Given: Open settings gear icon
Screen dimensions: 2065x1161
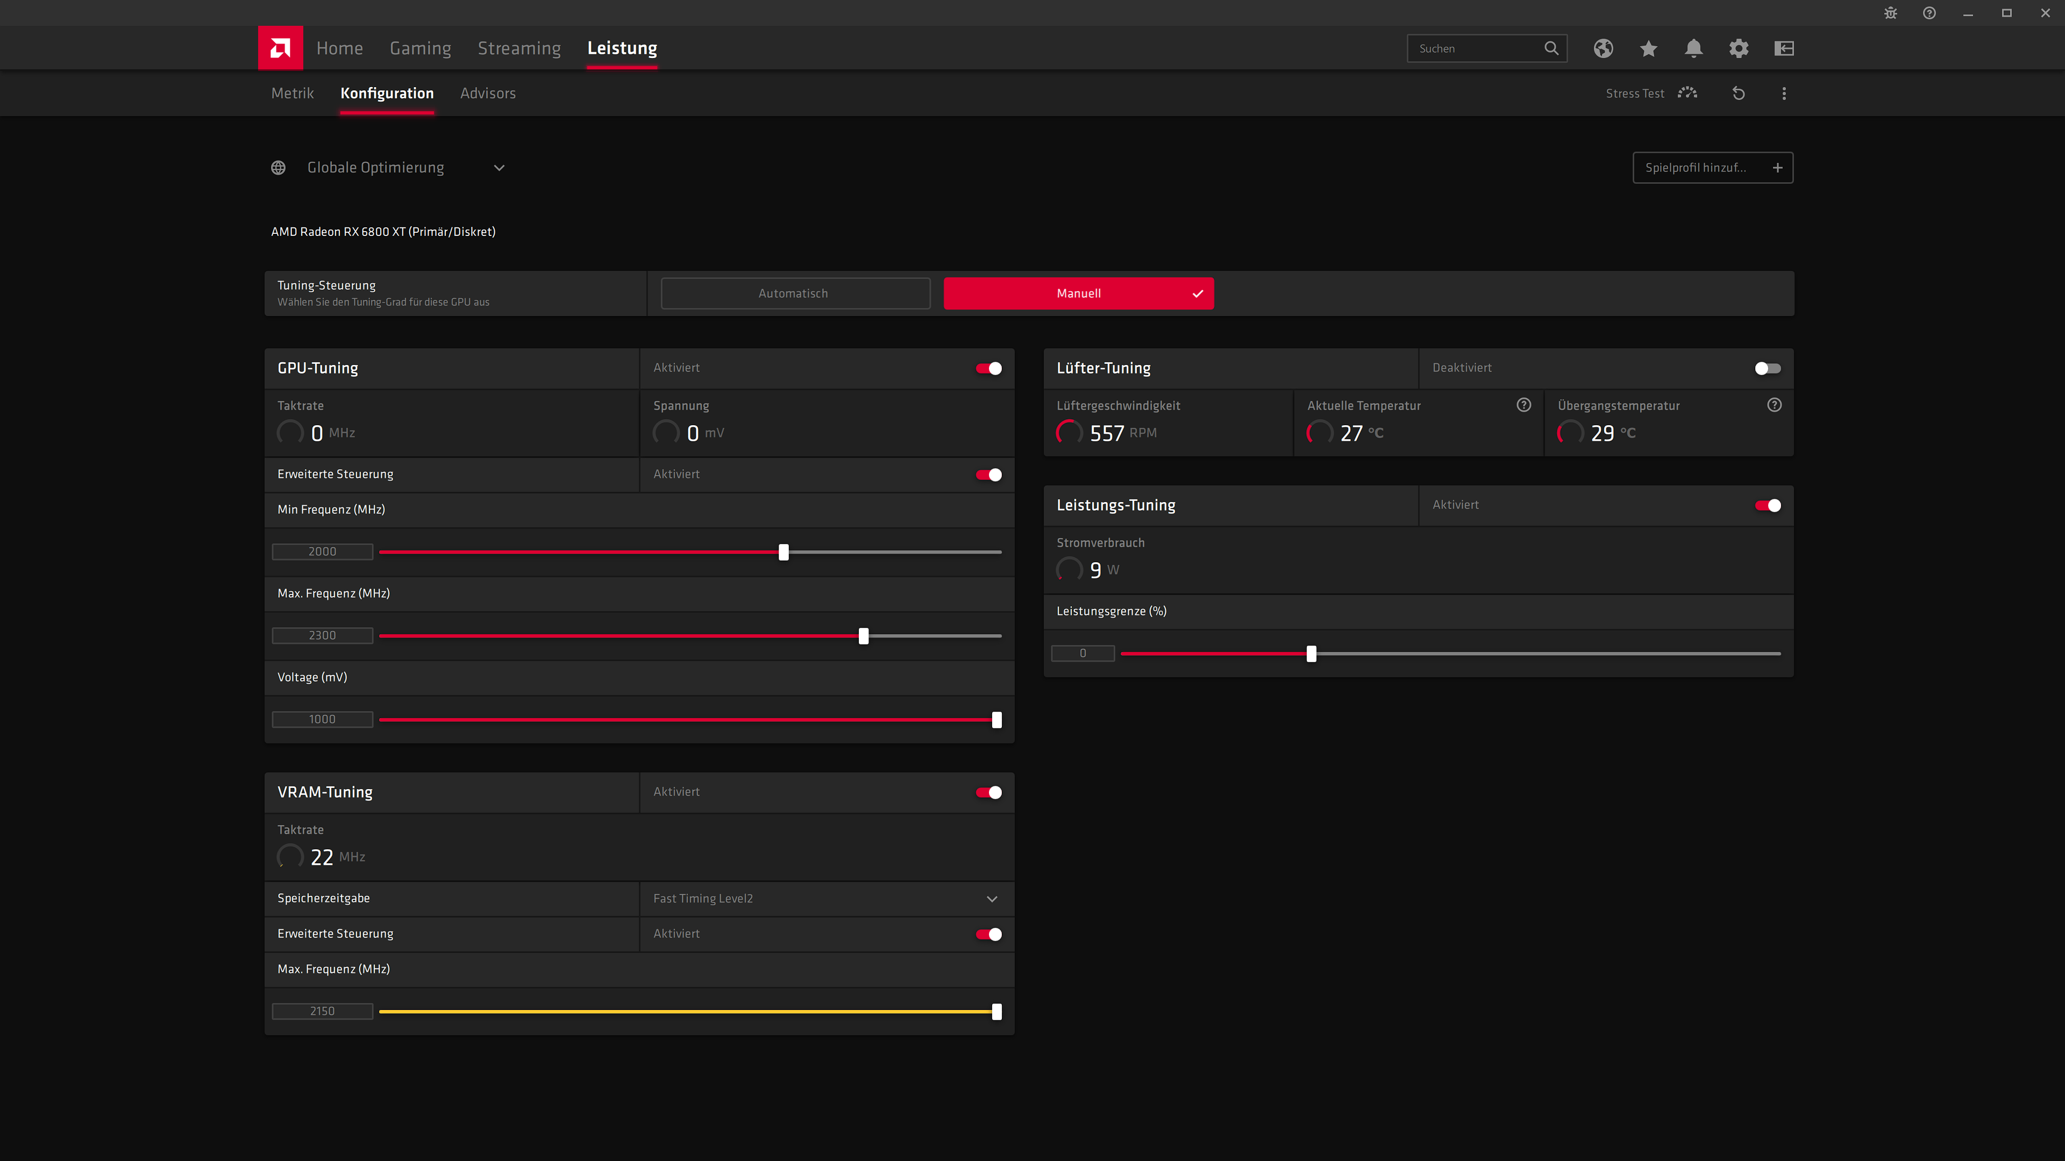Looking at the screenshot, I should coord(1738,48).
